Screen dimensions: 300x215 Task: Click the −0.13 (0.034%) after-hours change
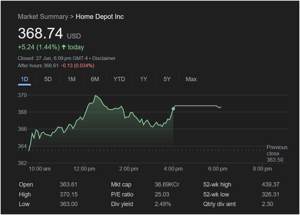(x=77, y=66)
